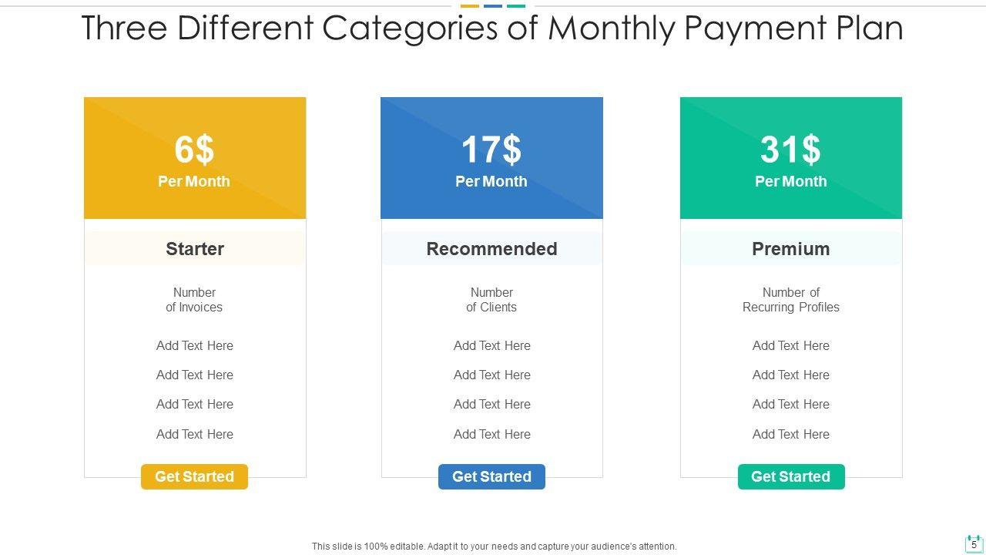Select first Add Text Here under Premium

pos(790,345)
